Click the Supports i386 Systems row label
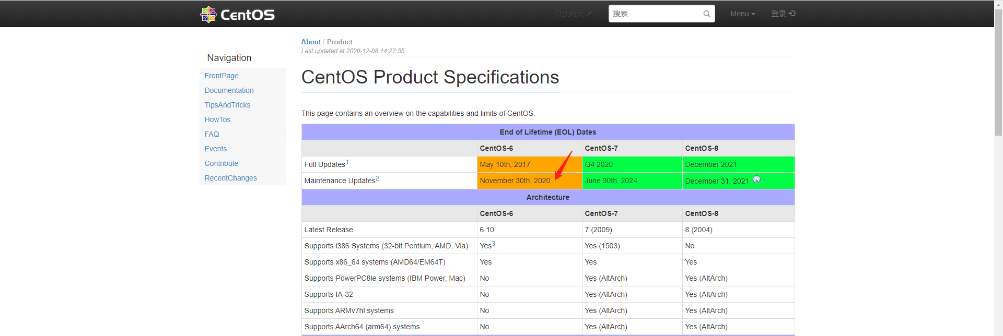1003x336 pixels. [386, 246]
